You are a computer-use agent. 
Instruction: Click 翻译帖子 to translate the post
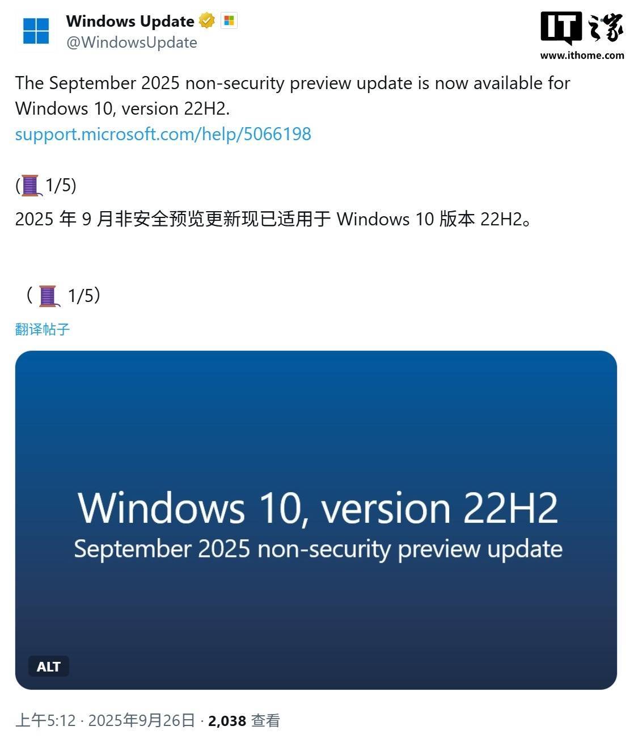click(43, 329)
